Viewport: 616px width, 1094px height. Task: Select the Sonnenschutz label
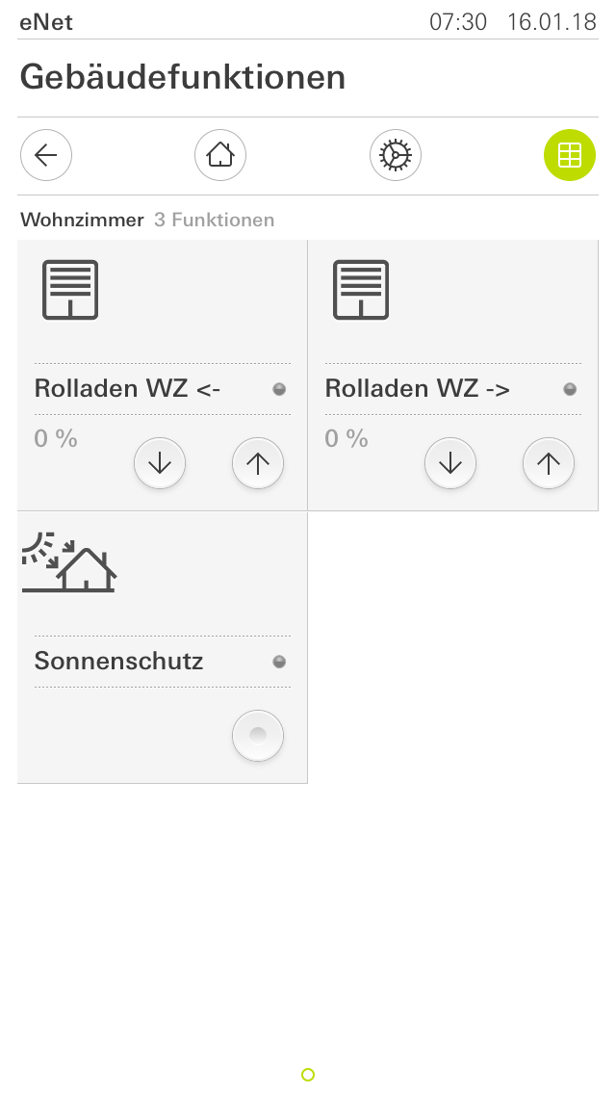(x=118, y=661)
